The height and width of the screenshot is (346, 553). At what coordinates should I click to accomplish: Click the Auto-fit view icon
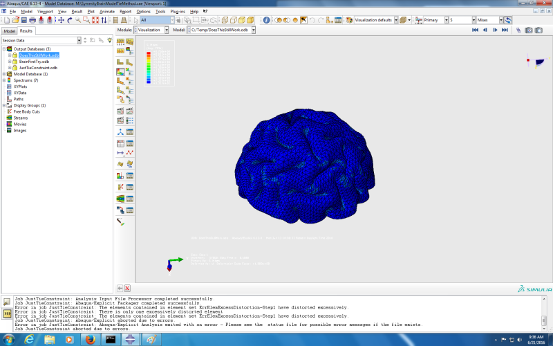(x=95, y=20)
